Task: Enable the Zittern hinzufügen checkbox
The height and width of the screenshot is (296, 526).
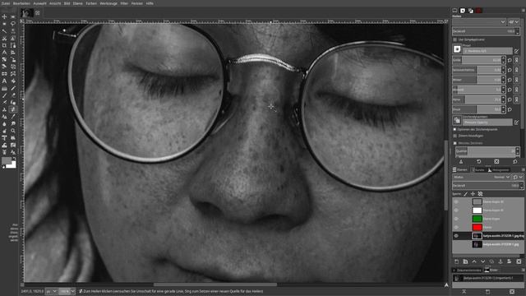Action: [455, 136]
